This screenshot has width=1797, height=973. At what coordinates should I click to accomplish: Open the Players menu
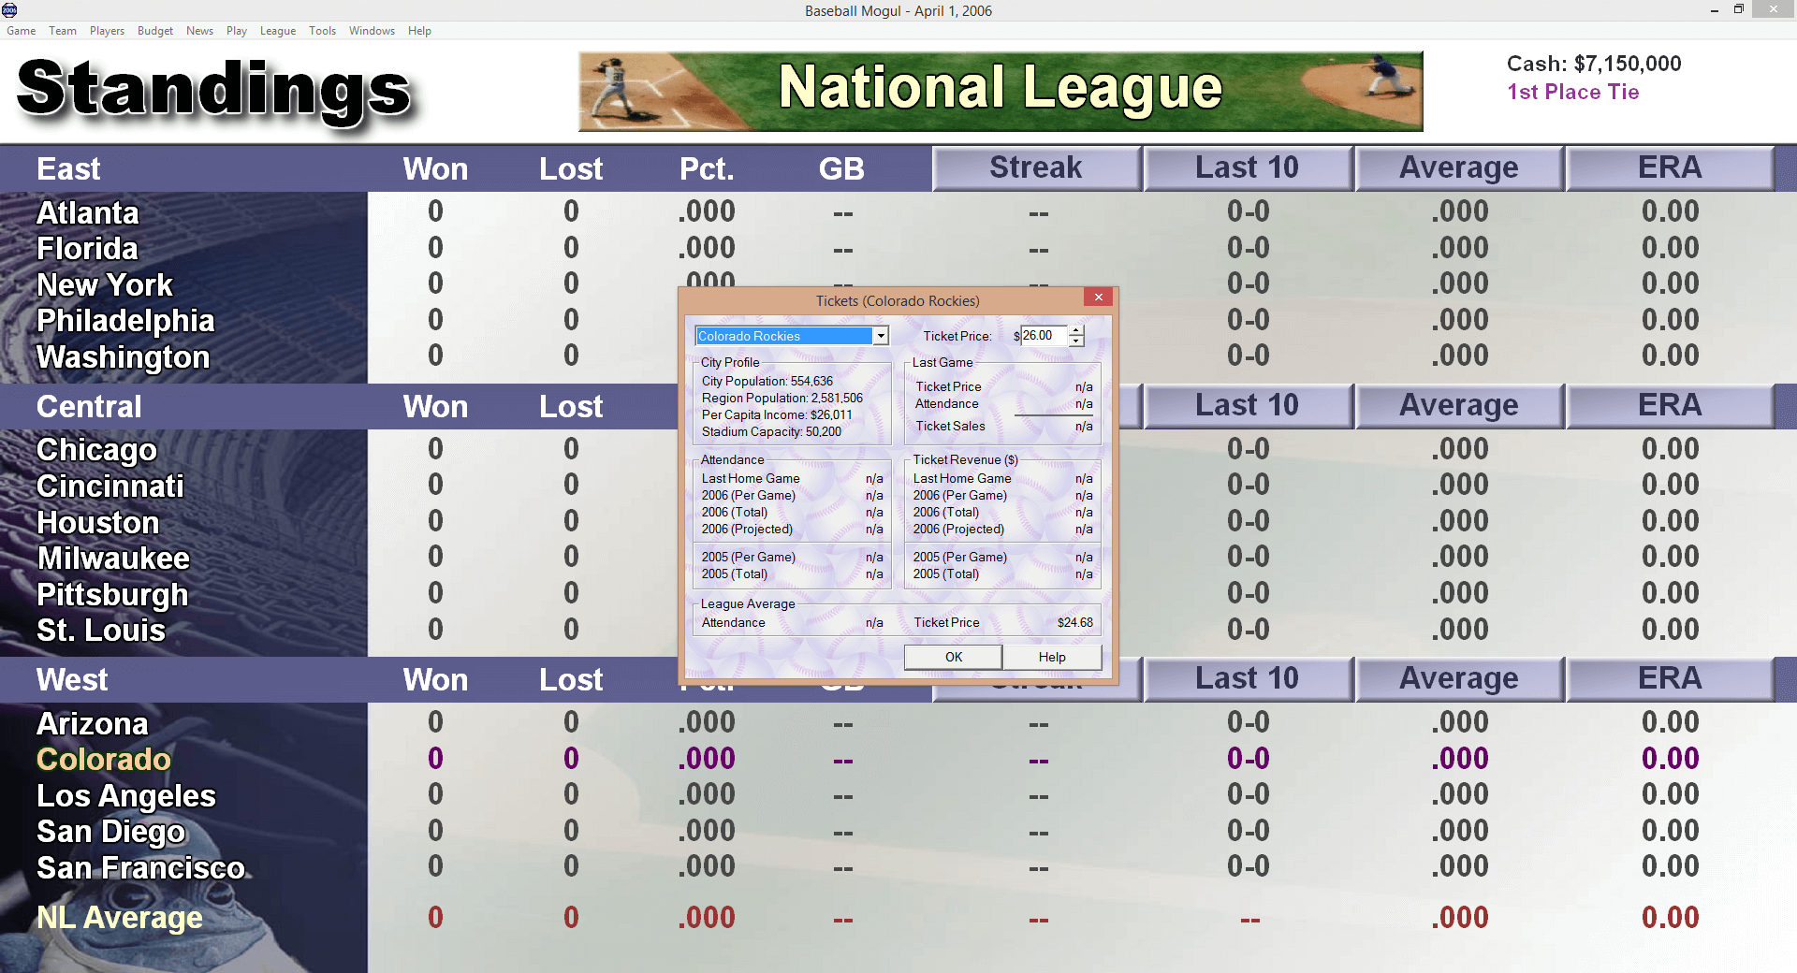pyautogui.click(x=107, y=31)
